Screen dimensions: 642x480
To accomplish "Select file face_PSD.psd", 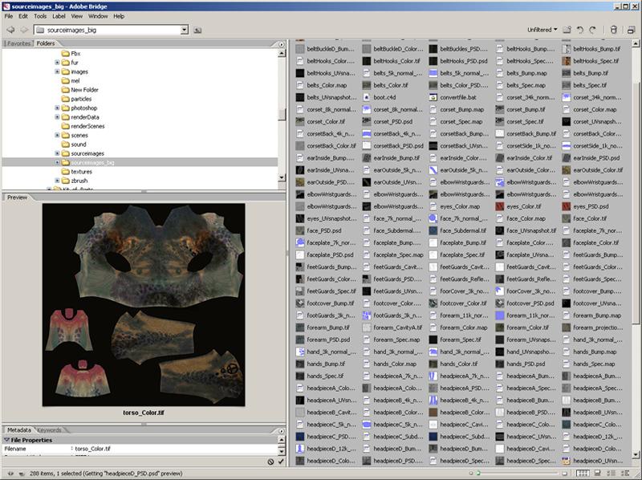I will pyautogui.click(x=324, y=230).
